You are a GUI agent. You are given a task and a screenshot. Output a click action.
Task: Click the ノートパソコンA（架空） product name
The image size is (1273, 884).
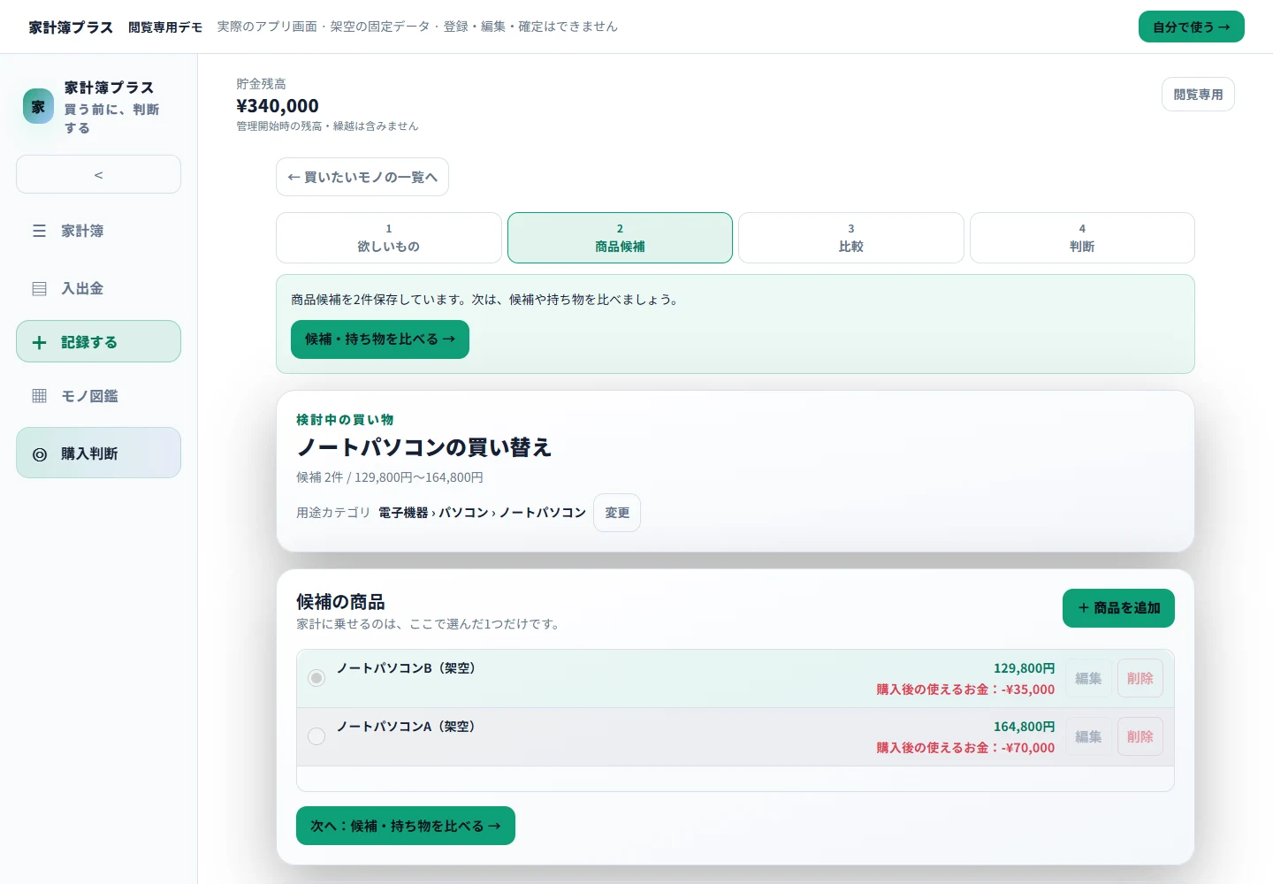[x=408, y=727]
